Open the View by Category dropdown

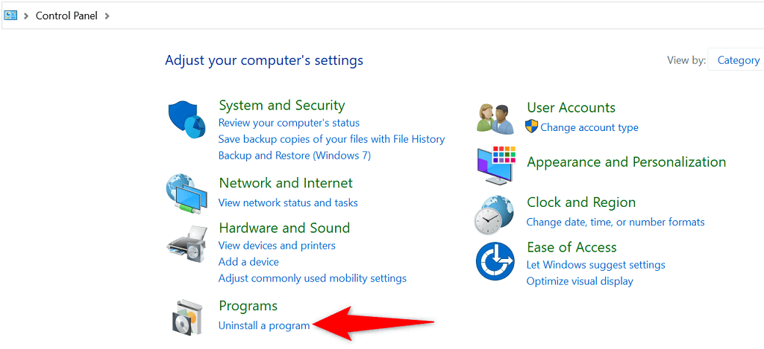(x=738, y=60)
